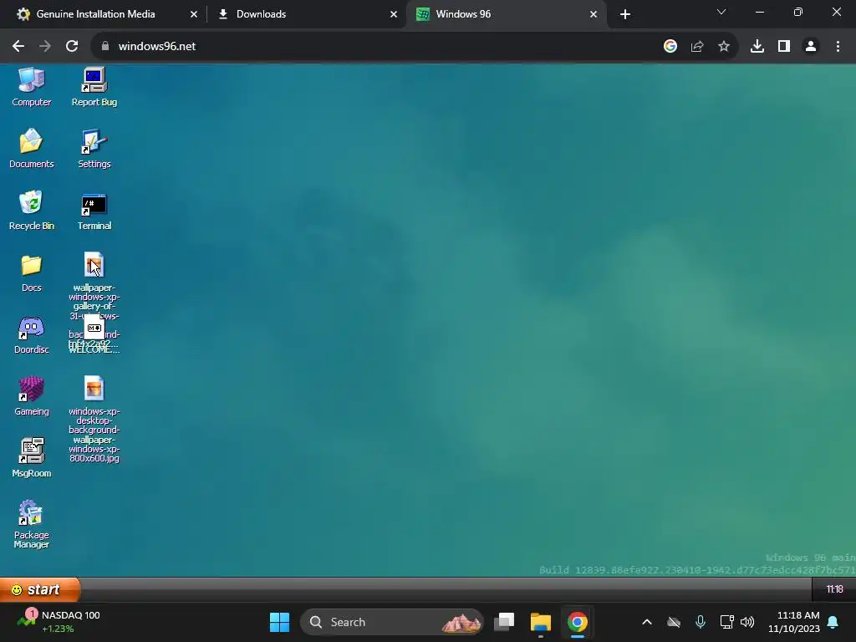View site information lock icon
Image resolution: width=856 pixels, height=642 pixels.
[105, 47]
